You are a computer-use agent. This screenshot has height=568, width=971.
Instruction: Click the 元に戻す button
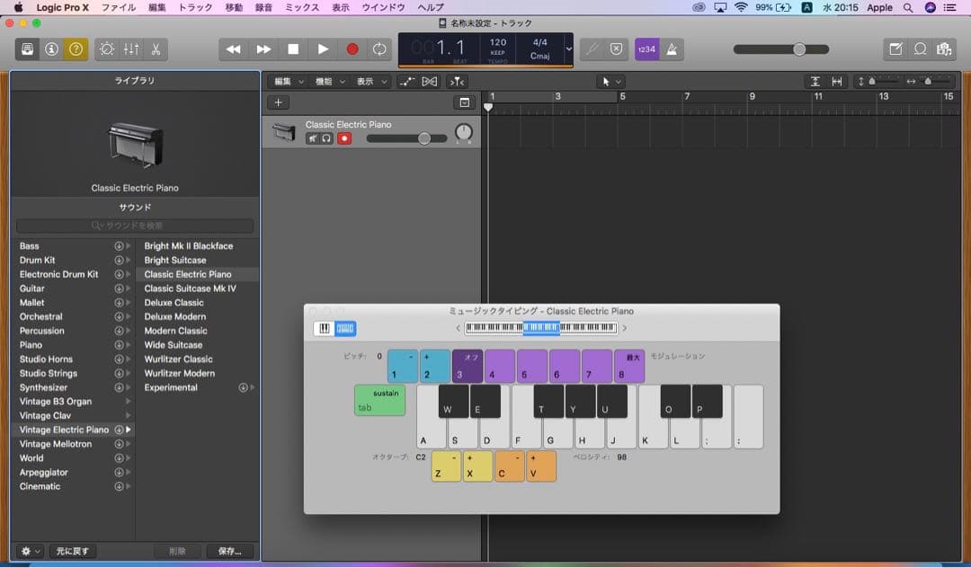[x=72, y=551]
